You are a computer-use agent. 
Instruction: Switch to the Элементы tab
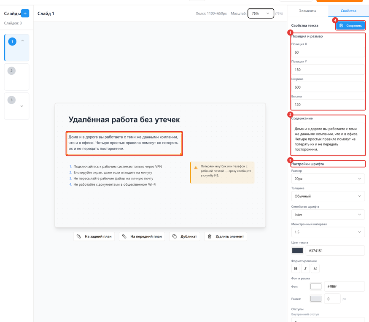pyautogui.click(x=307, y=11)
